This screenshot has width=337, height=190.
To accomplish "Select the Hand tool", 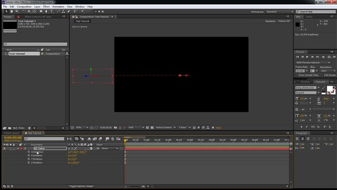I will click(12, 12).
